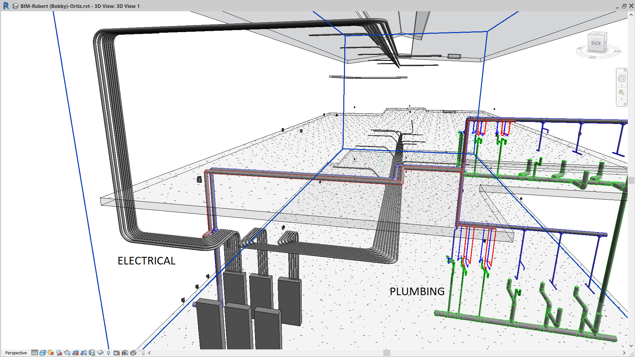Screen dimensions: 635x357
Task: Open Temporary Hide/Isolate sunglasses icon
Action: point(100,353)
